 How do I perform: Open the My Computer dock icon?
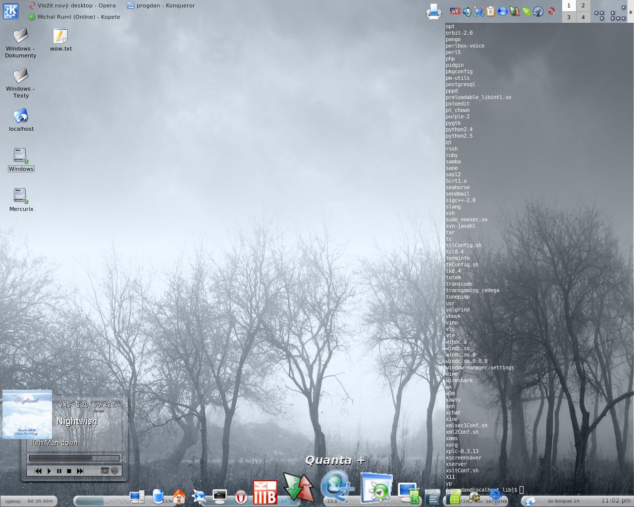coord(137,496)
